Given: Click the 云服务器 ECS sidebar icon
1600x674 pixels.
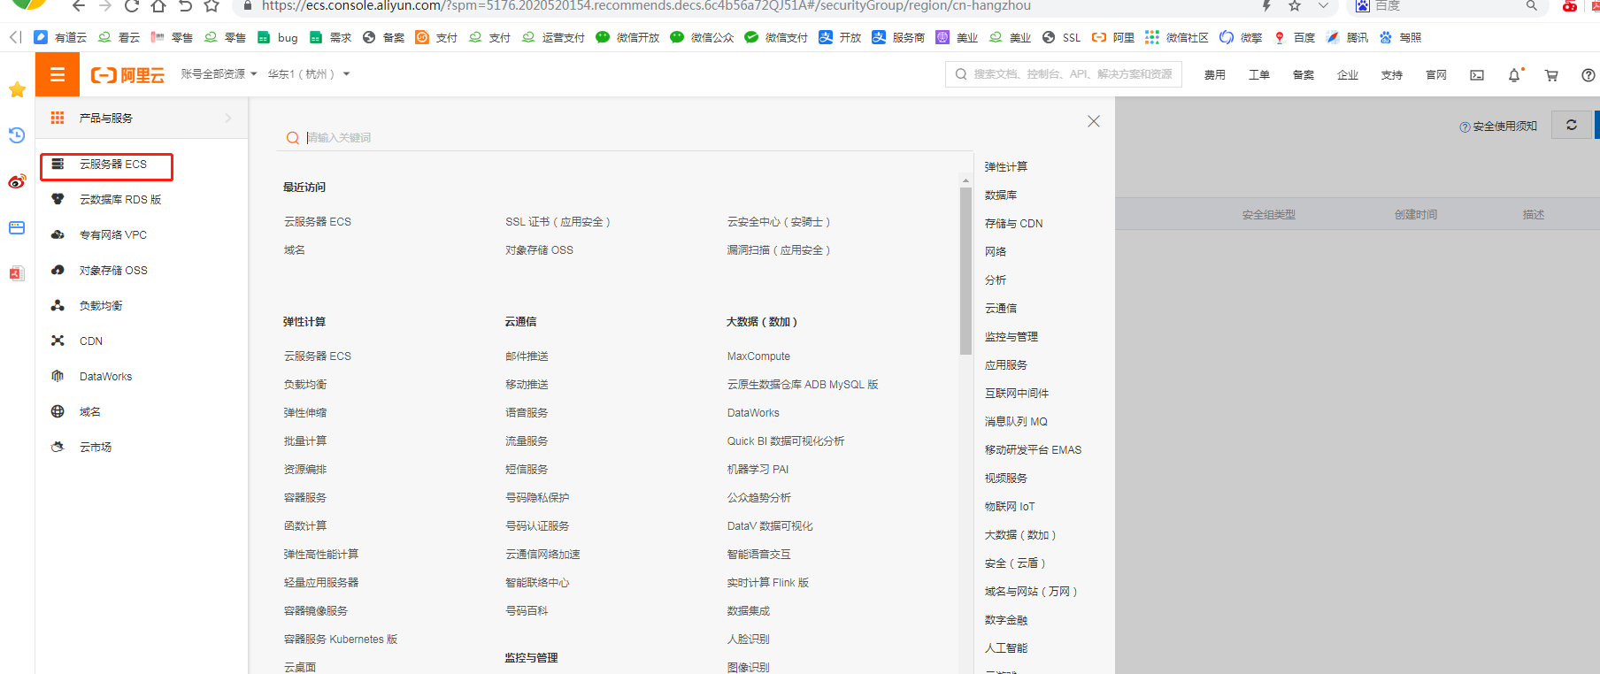Looking at the screenshot, I should [x=58, y=164].
